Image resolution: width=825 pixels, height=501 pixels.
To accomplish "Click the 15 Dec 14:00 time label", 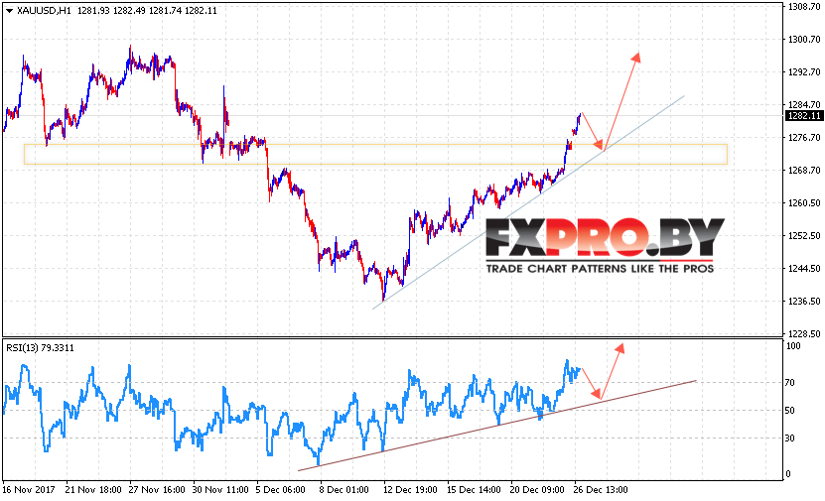I will [x=475, y=489].
